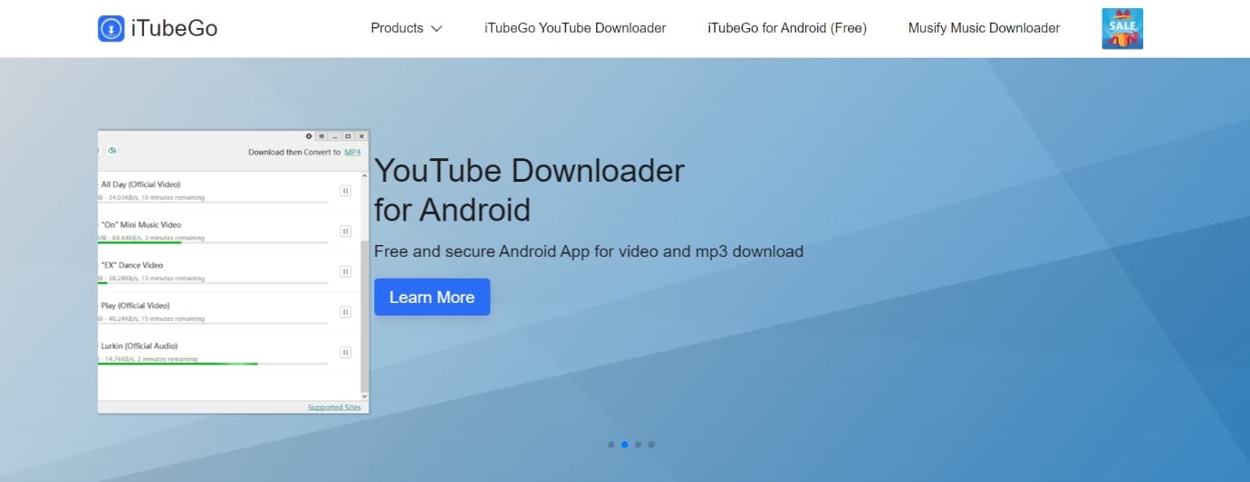Go to the first carousel slide dot
1250x482 pixels.
click(611, 445)
